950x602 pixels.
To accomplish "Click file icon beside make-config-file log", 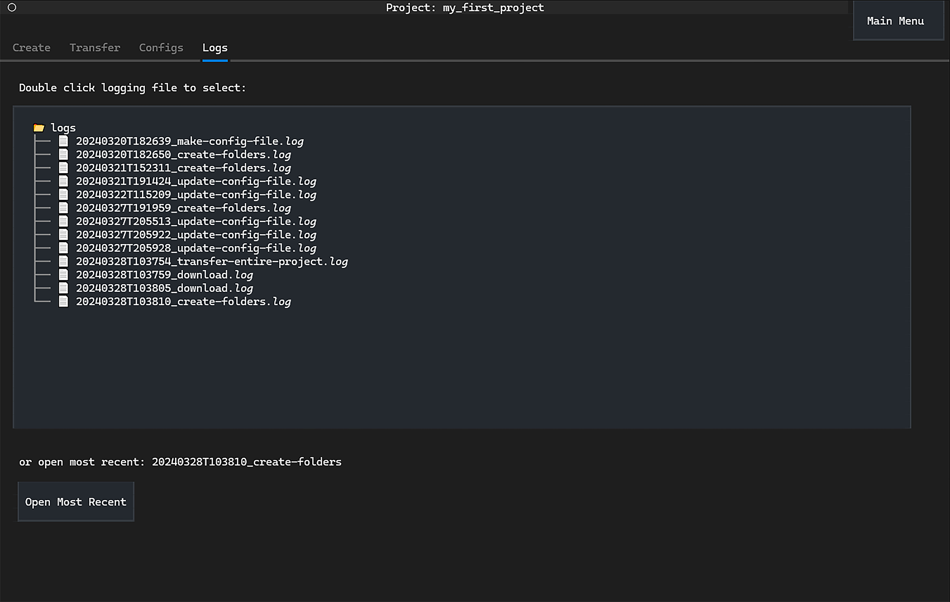I will click(64, 141).
